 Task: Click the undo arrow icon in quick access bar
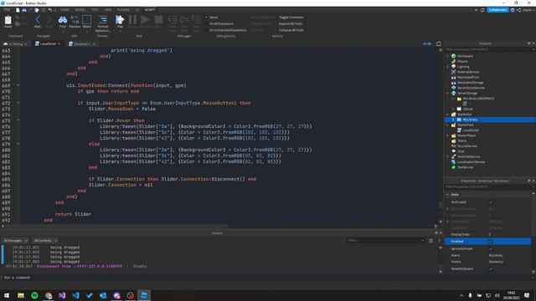click(x=50, y=10)
